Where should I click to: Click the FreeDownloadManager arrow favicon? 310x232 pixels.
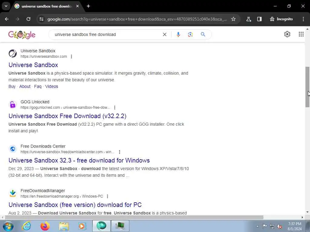[x=13, y=193]
